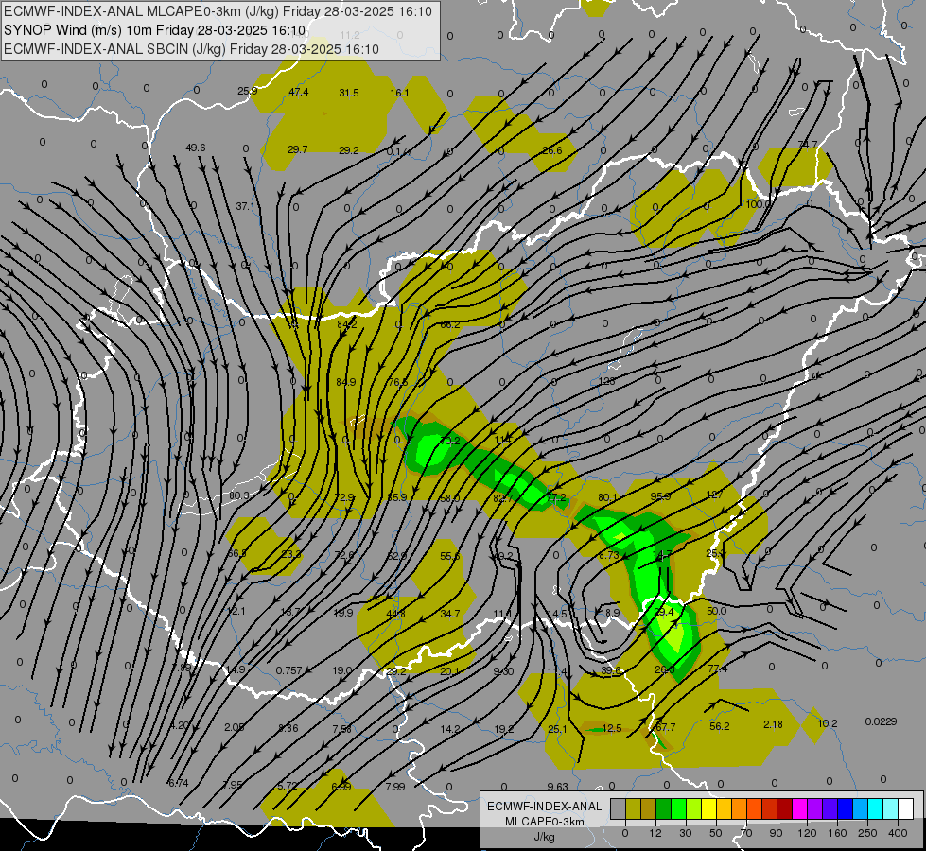Select the dark green legend swatch
The width and height of the screenshot is (926, 851).
click(664, 808)
